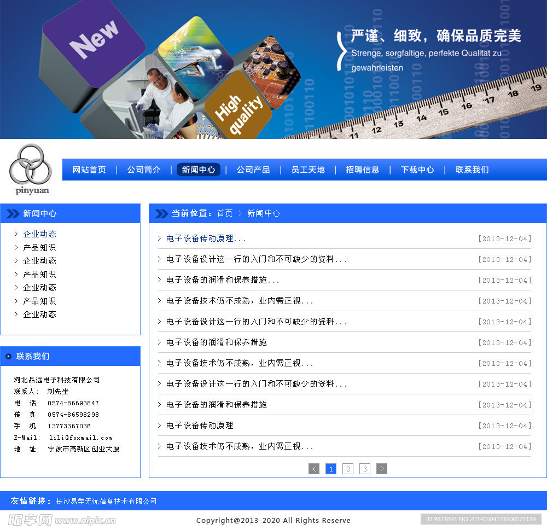The height and width of the screenshot is (530, 547).
Task: Open first 电子设备的润滑和保养措施... article
Action: [x=223, y=280]
